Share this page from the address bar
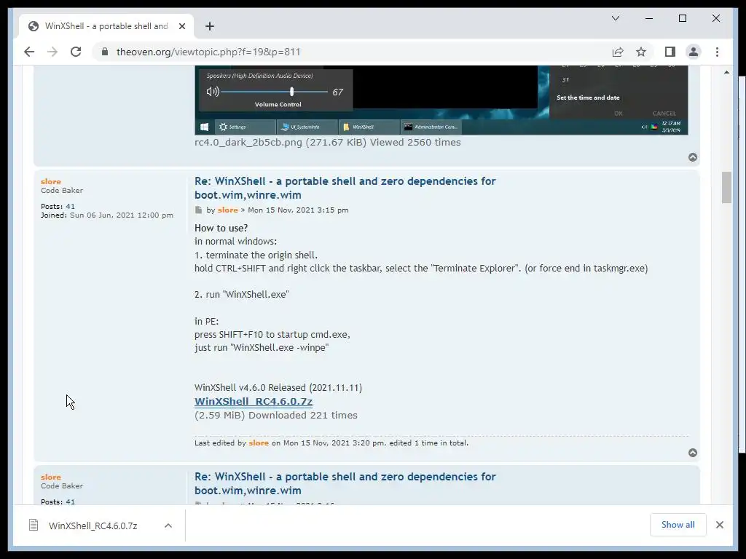The width and height of the screenshot is (746, 559). [618, 52]
